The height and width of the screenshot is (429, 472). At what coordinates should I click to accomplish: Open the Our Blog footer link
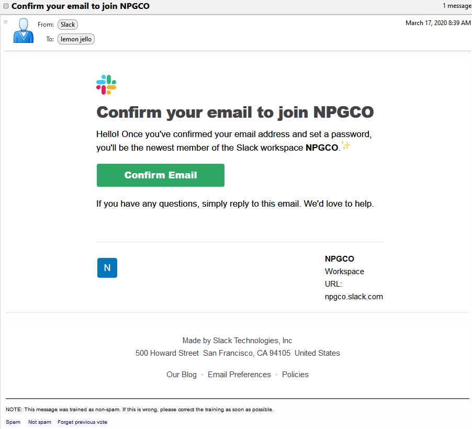click(182, 375)
